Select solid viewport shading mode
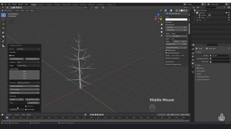Viewport: 231px width, 129px height. pyautogui.click(x=182, y=10)
